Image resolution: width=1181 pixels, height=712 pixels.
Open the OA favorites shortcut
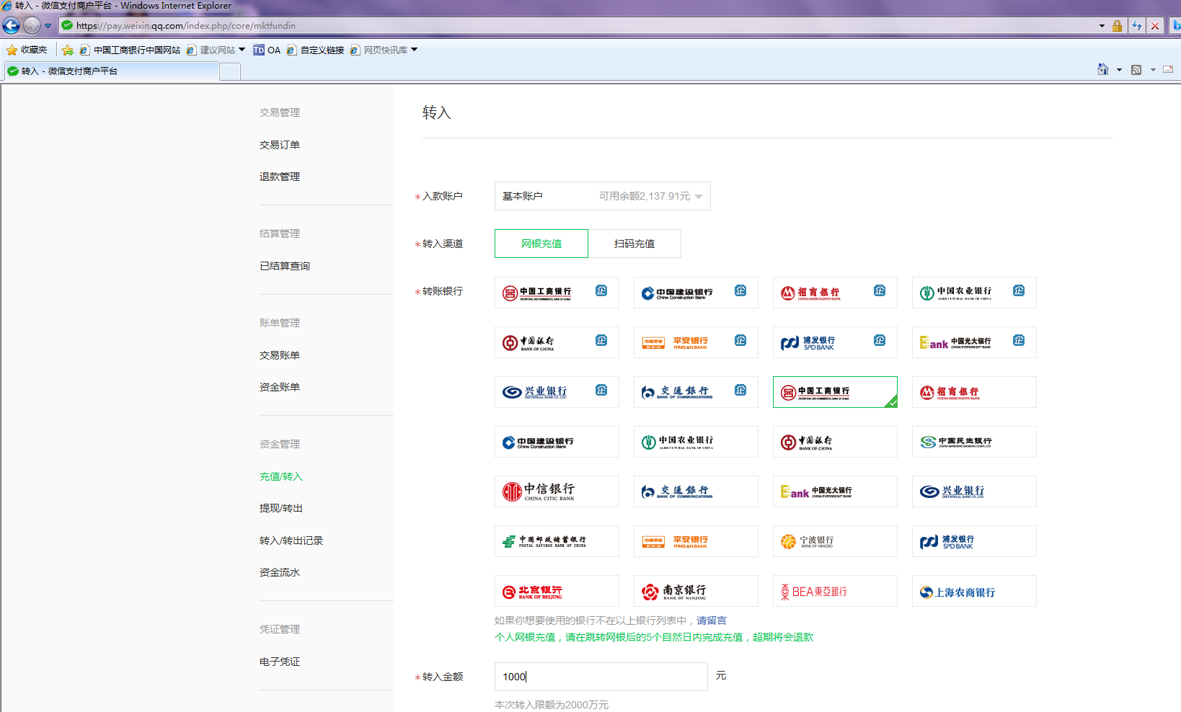click(267, 50)
